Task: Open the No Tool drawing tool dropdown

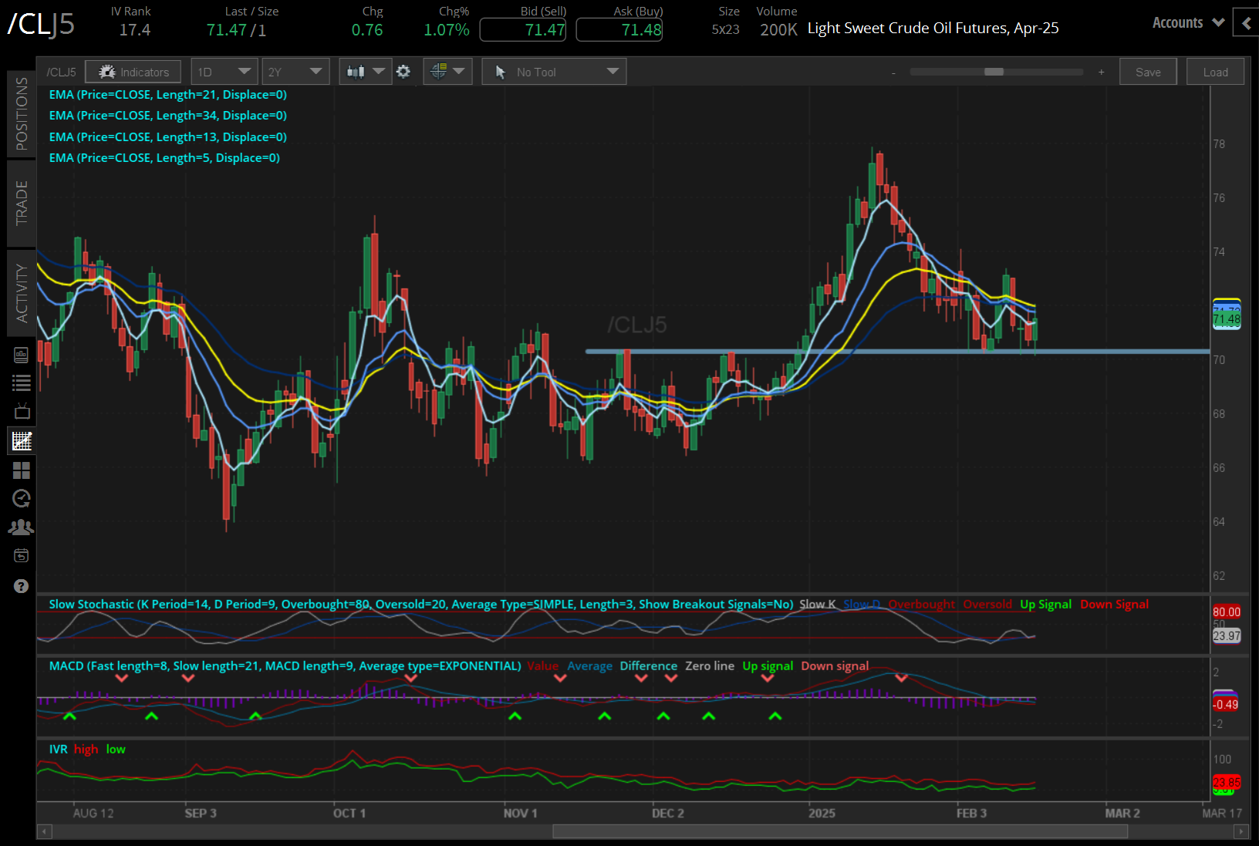Action: [553, 71]
